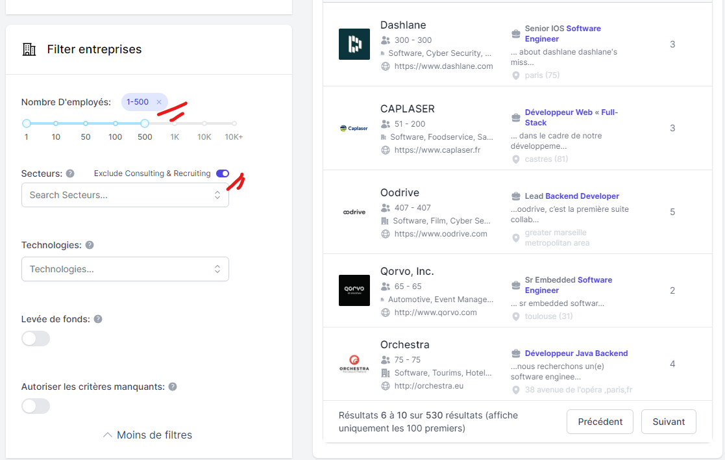This screenshot has width=725, height=460.
Task: Click globe icon beside qorvo.com
Action: tap(385, 313)
